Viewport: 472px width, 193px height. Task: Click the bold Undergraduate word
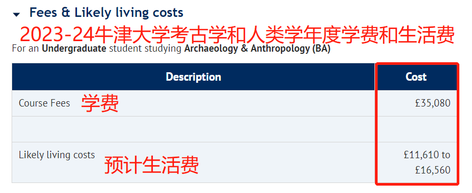pos(74,49)
